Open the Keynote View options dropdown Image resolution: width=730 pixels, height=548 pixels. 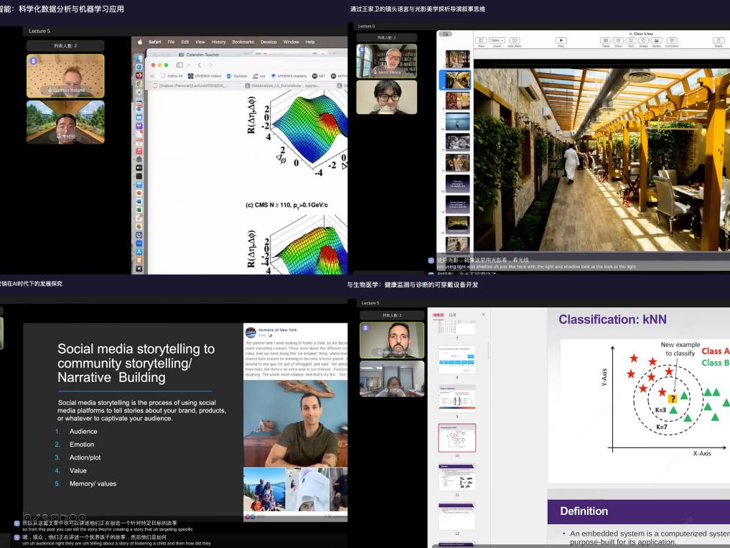point(481,41)
